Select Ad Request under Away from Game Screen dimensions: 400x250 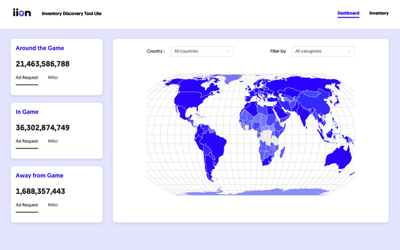(x=27, y=204)
